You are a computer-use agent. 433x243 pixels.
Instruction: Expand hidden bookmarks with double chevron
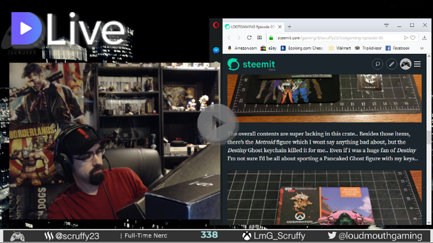click(x=421, y=48)
